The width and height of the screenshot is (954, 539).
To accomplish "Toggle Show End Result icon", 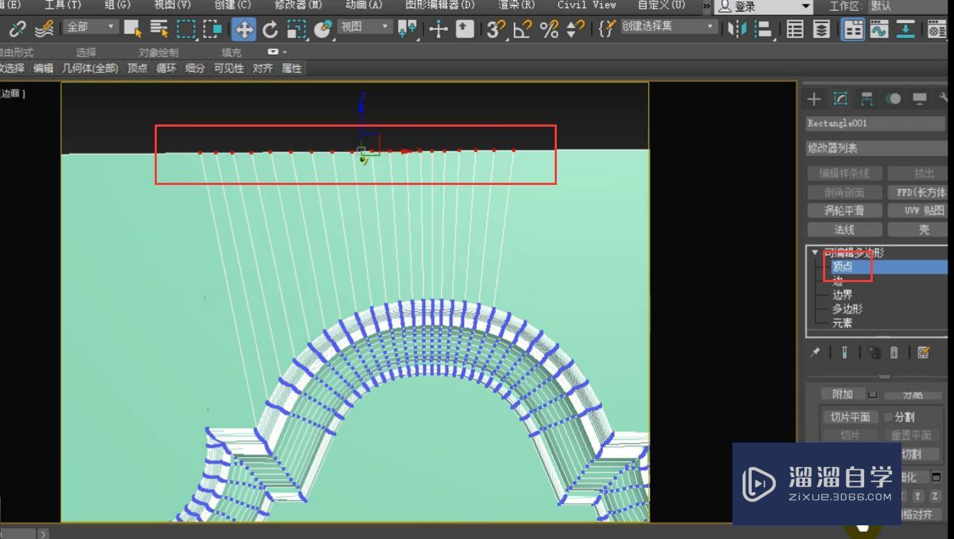I will tap(845, 353).
